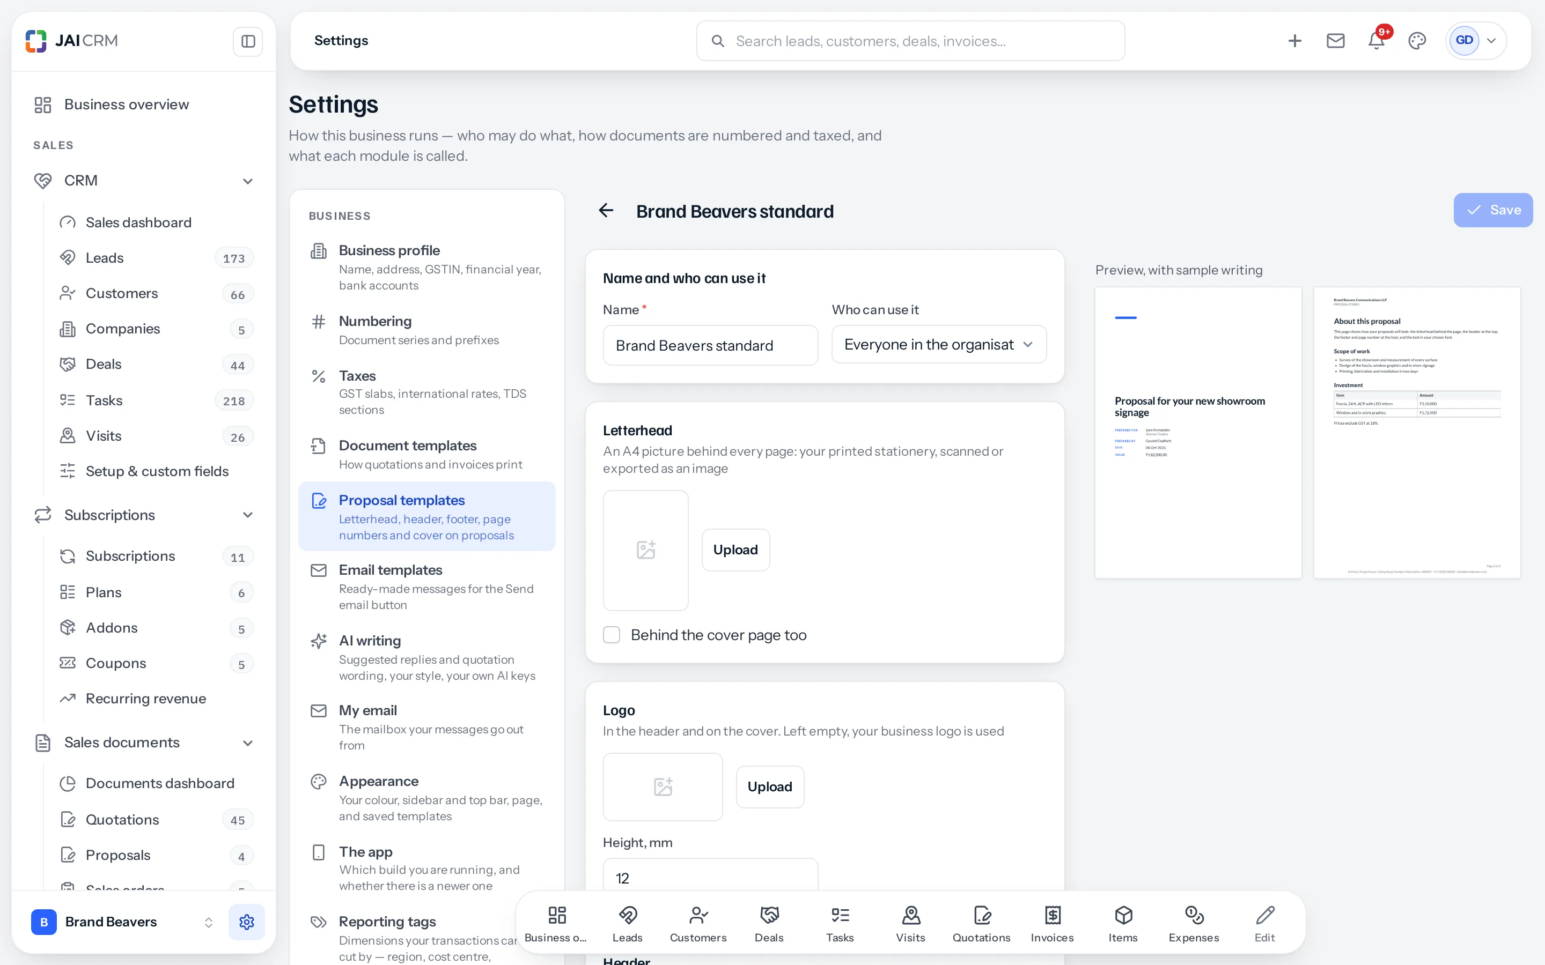Open Deals in the bottom dock
The width and height of the screenshot is (1545, 965).
pos(769,924)
